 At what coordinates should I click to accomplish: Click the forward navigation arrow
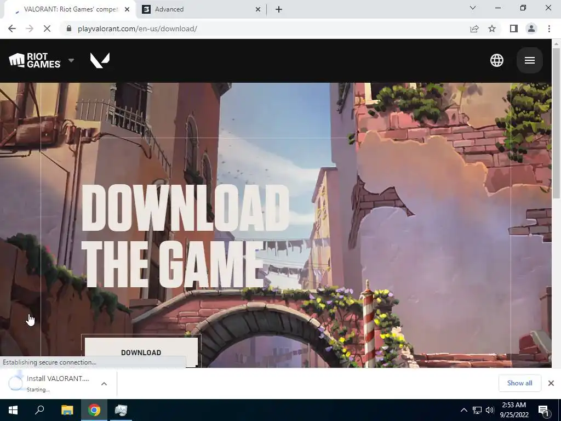tap(30, 29)
